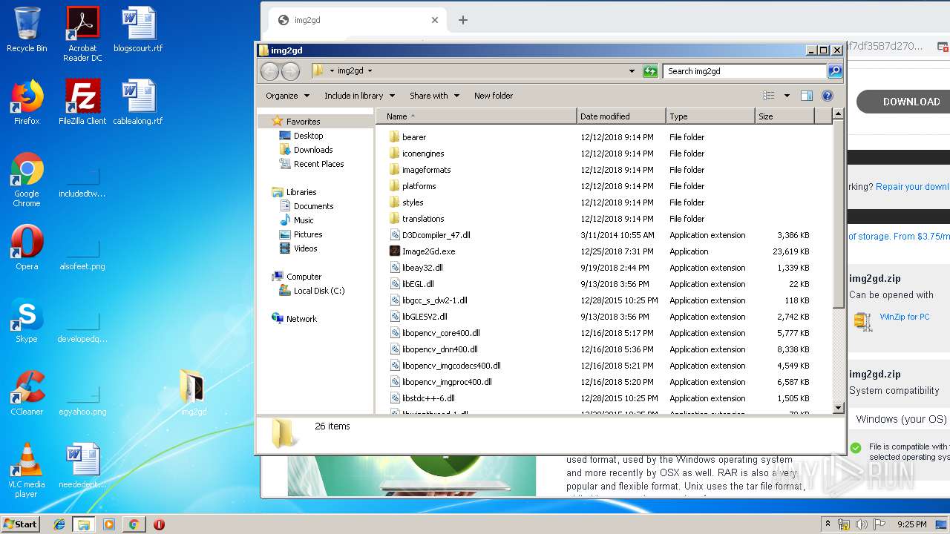Screen dimensions: 950x534
Task: Refresh the img2gd folder view
Action: click(x=650, y=71)
